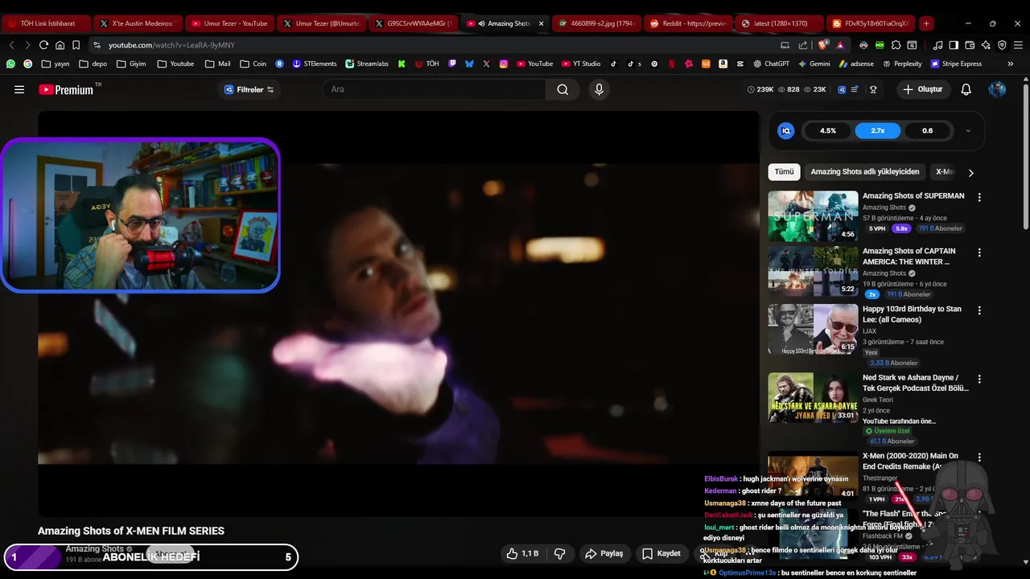The image size is (1030, 579).
Task: Like the video with thumbs up
Action: coord(521,553)
